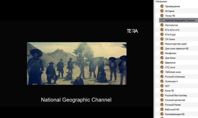The image size is (198, 118).
Task: Select the СТС Love channel
Action: coord(170,67)
